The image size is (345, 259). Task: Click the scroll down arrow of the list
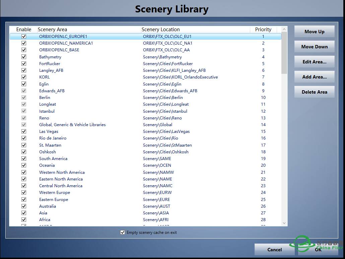284,223
